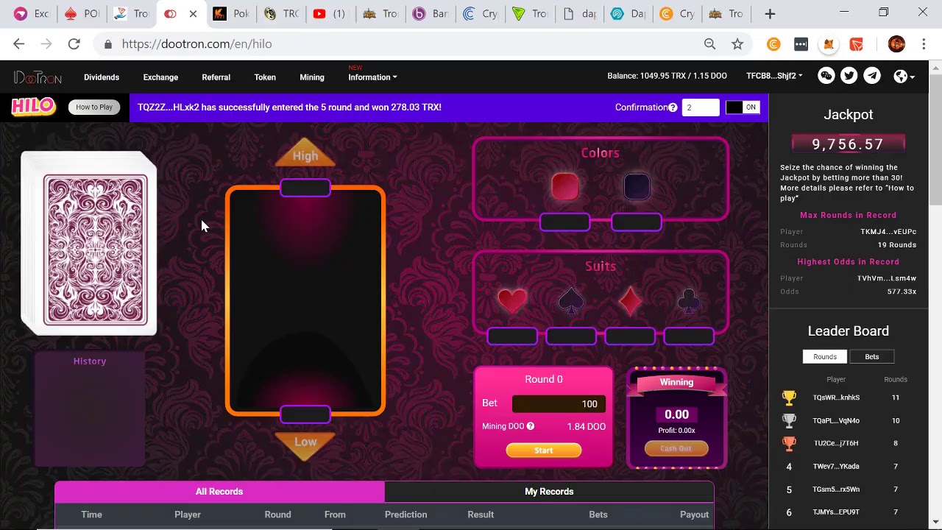Select the red color swatch
This screenshot has height=530, width=942.
click(565, 187)
